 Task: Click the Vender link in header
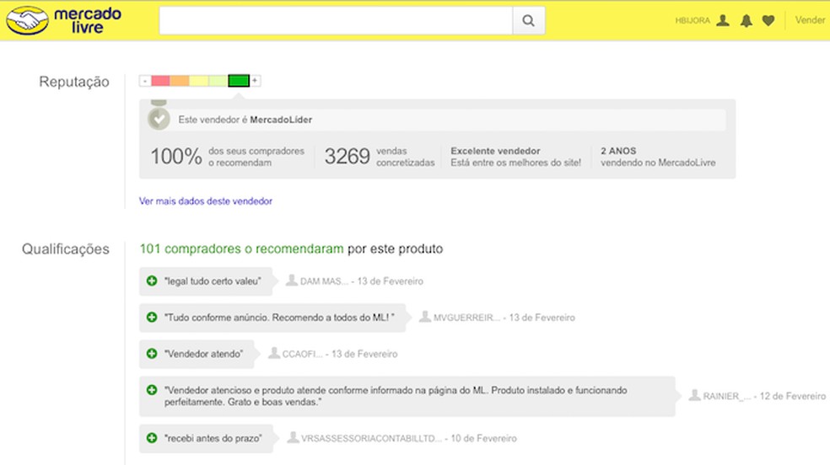[x=810, y=20]
